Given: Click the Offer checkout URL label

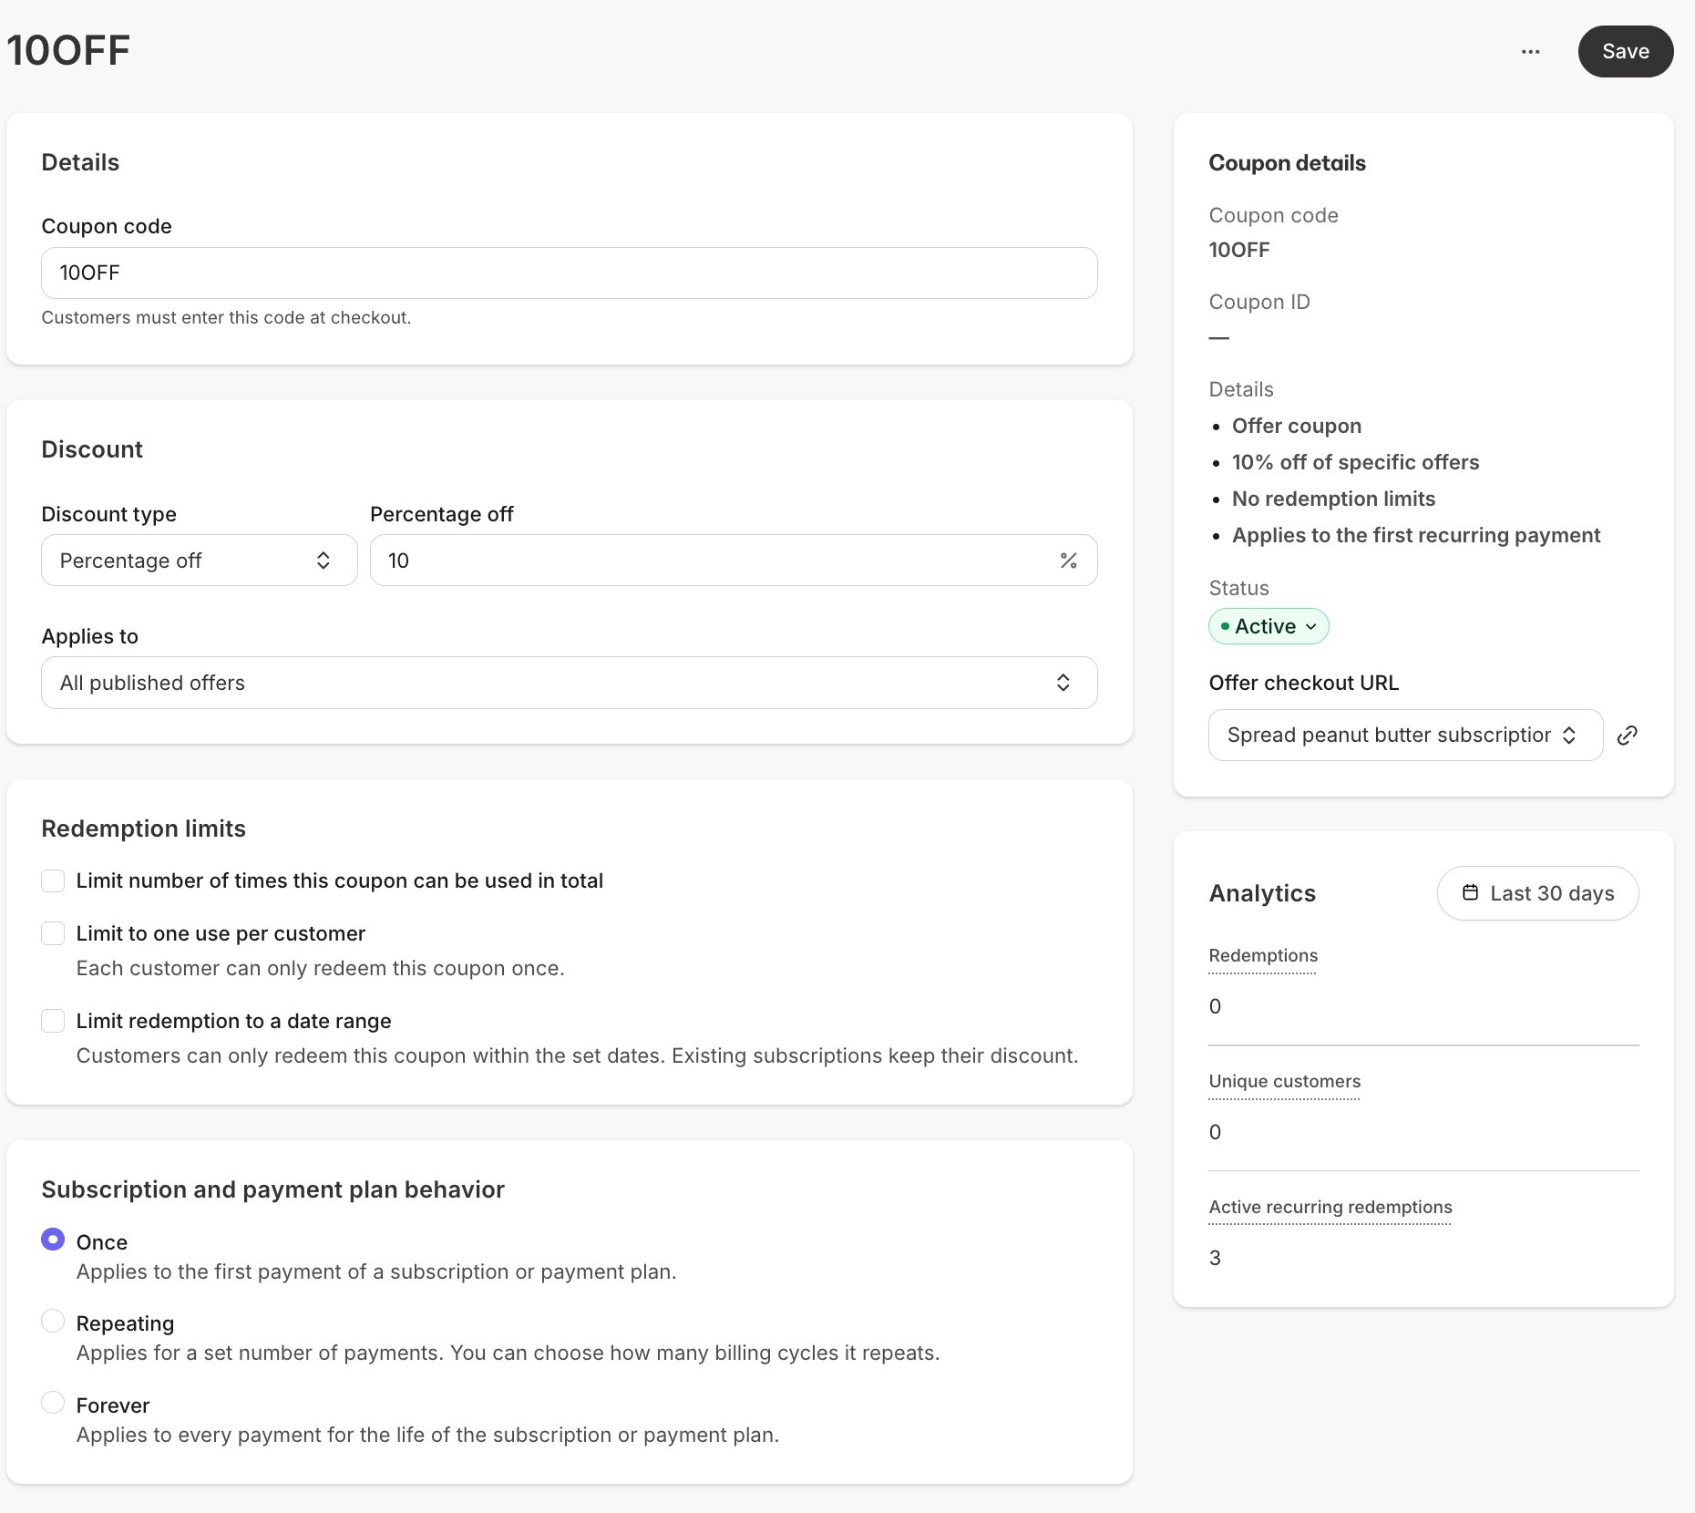Looking at the screenshot, I should pos(1304,684).
